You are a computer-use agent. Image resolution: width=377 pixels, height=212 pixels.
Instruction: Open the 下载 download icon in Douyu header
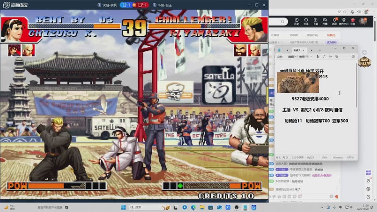[x=315, y=21]
